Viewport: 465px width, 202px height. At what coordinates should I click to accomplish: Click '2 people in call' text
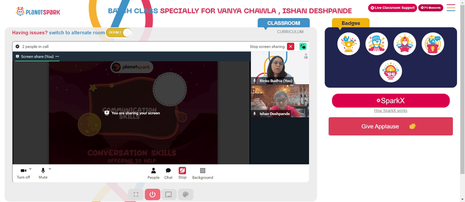35,47
